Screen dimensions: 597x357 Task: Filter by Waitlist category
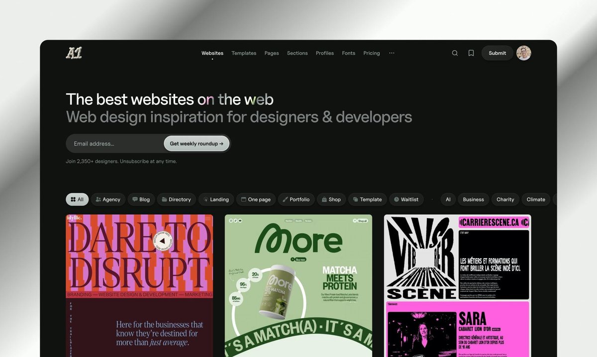(406, 199)
